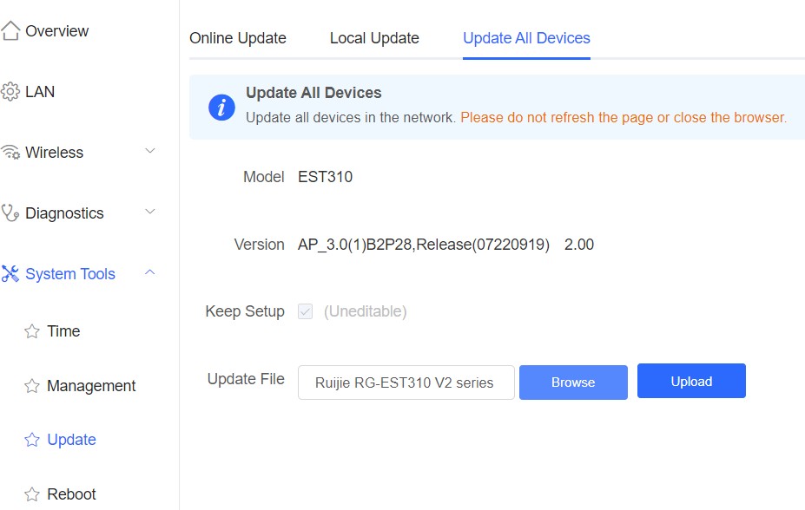Click the star icon beside Management
The width and height of the screenshot is (805, 510).
coord(32,385)
